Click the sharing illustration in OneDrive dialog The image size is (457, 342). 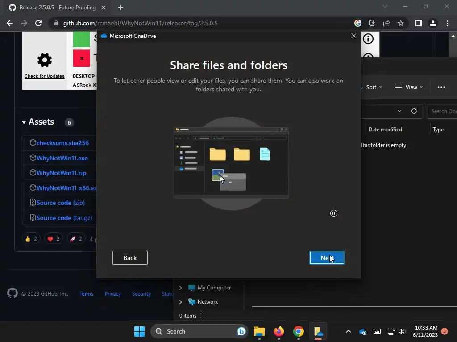231,163
